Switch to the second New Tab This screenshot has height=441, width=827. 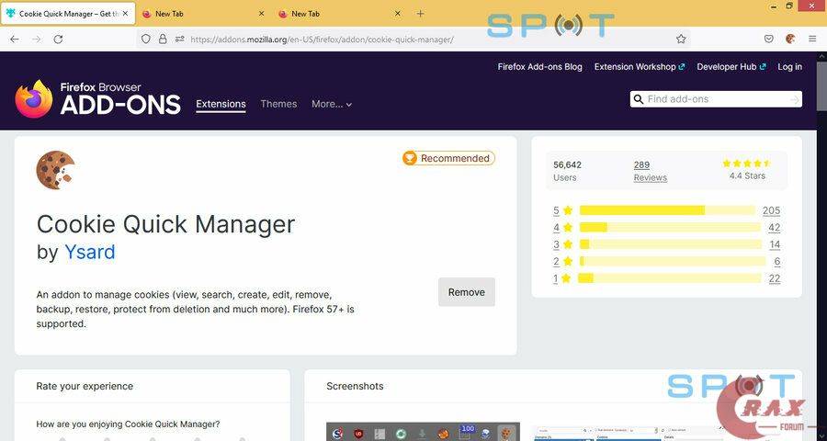coord(340,14)
